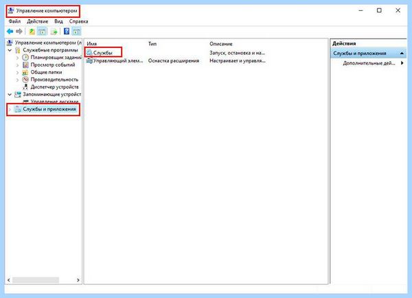Select Производительность tree node

click(x=54, y=80)
